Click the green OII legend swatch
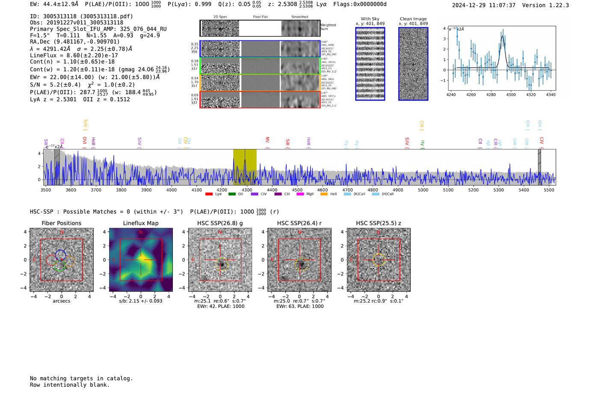Image resolution: width=599 pixels, height=408 pixels. [x=232, y=194]
